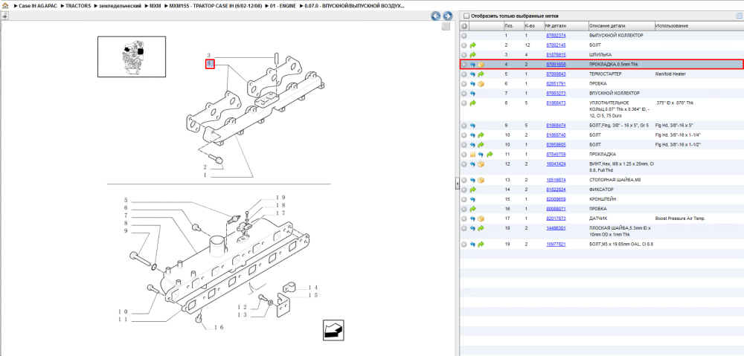
Task: Click callout number 1 in upper diagram
Action: point(205,175)
